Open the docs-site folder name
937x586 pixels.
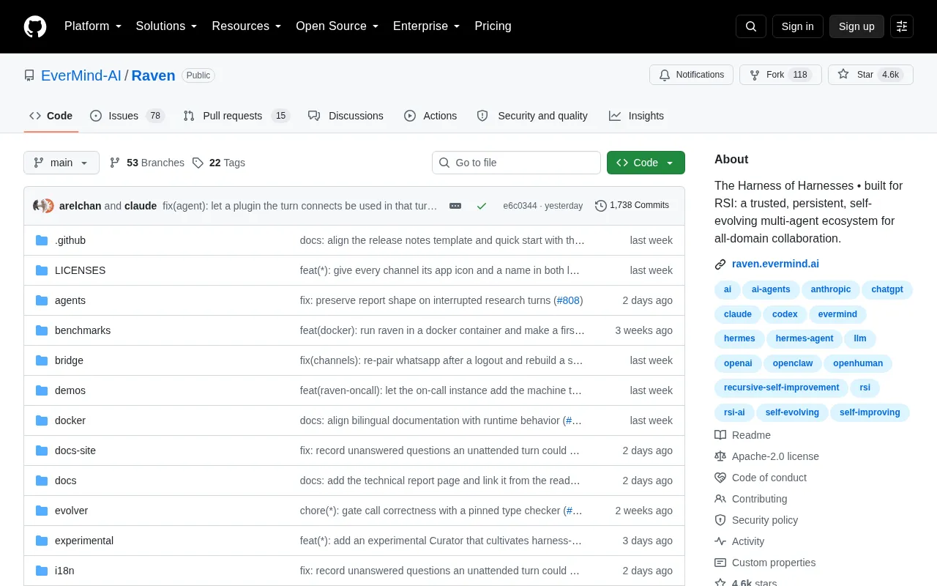click(x=75, y=450)
